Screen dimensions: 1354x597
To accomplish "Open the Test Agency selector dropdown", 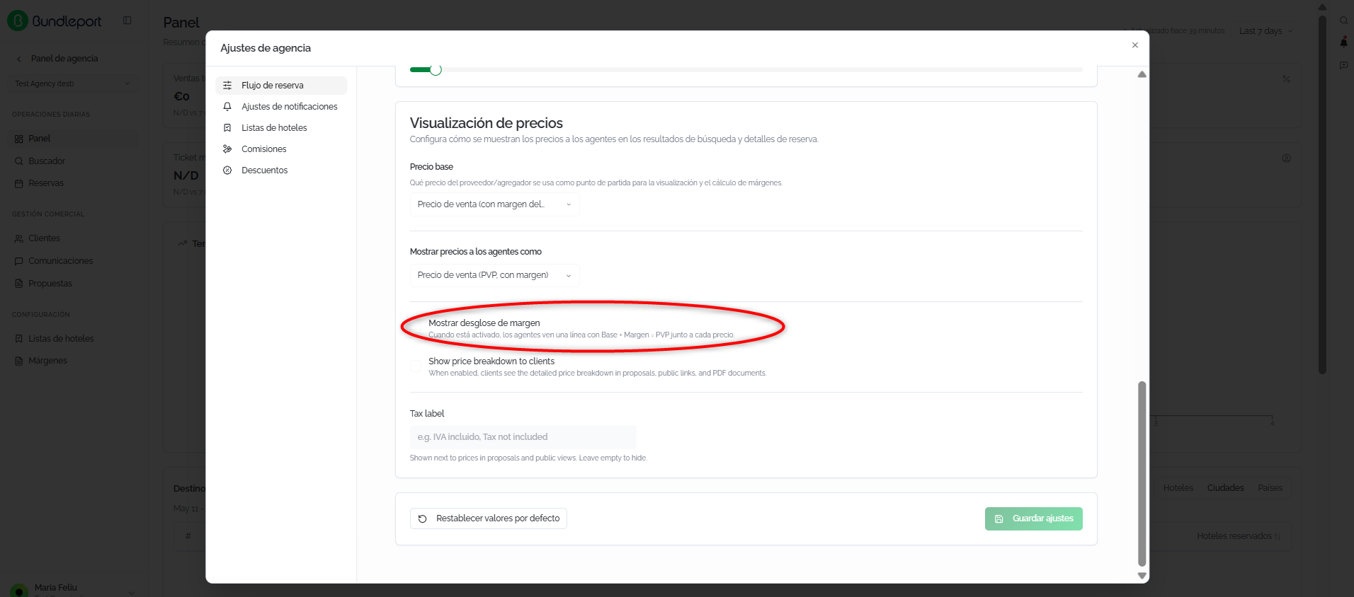I will point(73,83).
